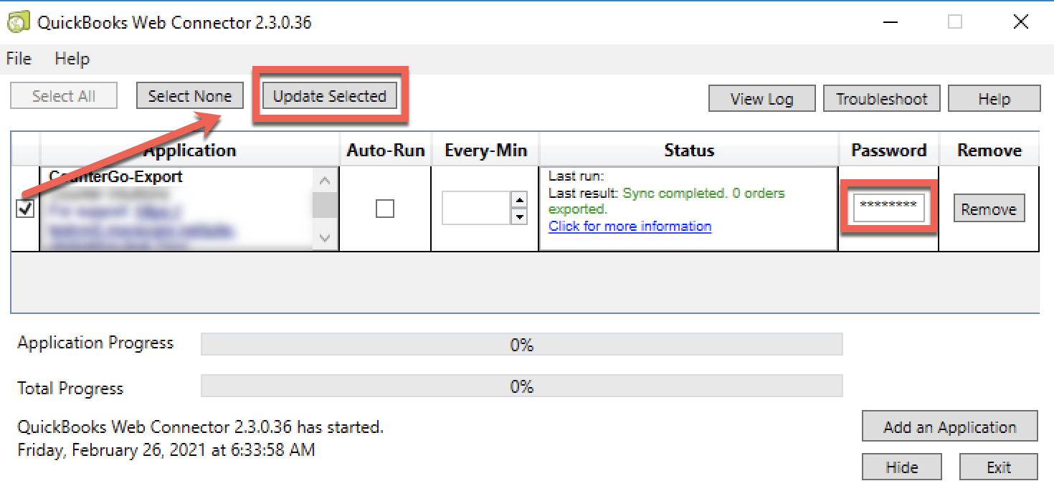Click the Troubleshoot button
The width and height of the screenshot is (1054, 486).
881,98
